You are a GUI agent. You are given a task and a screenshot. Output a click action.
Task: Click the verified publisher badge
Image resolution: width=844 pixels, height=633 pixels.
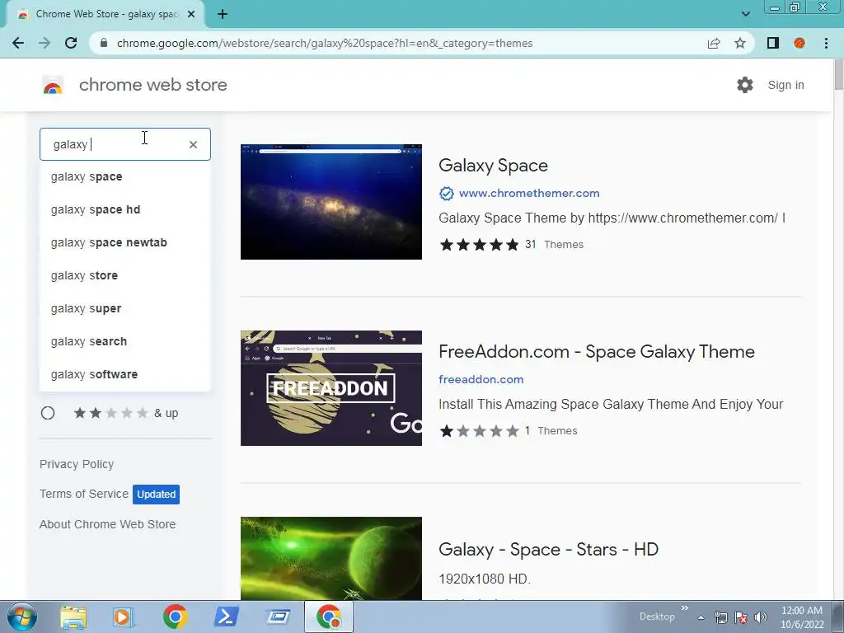click(x=446, y=193)
